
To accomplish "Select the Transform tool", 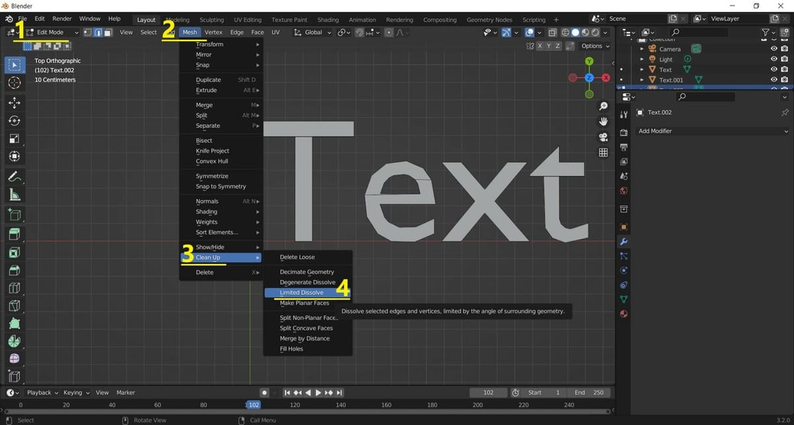I will 15,157.
